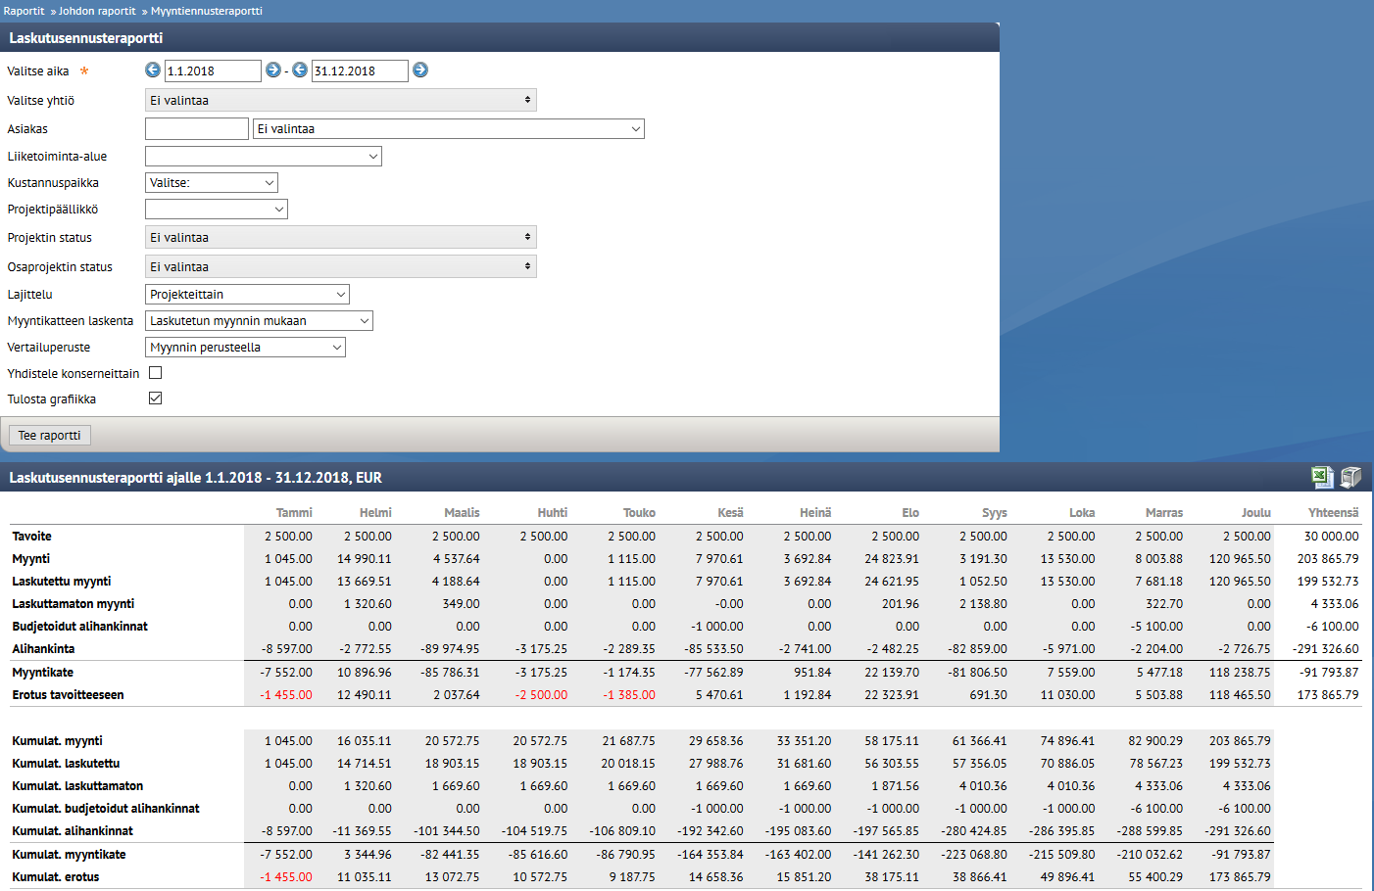1374x891 pixels.
Task: Enable the Yhdistele konserneittain checkbox
Action: click(x=155, y=373)
